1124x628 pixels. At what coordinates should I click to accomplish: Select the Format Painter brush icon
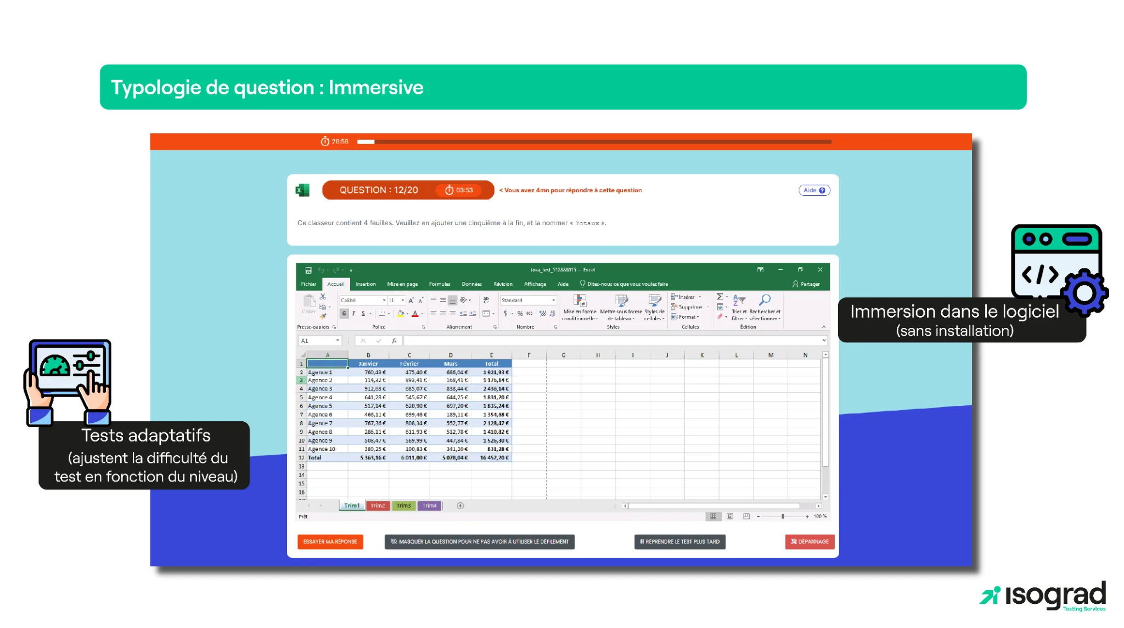pyautogui.click(x=323, y=316)
